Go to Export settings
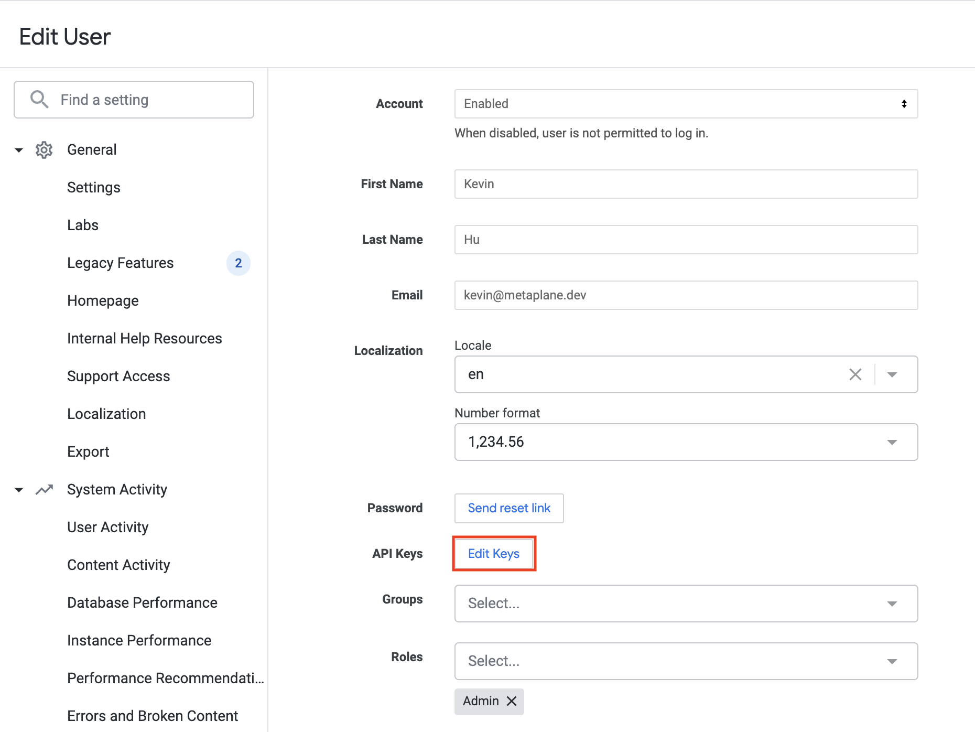The height and width of the screenshot is (732, 975). pyautogui.click(x=88, y=452)
